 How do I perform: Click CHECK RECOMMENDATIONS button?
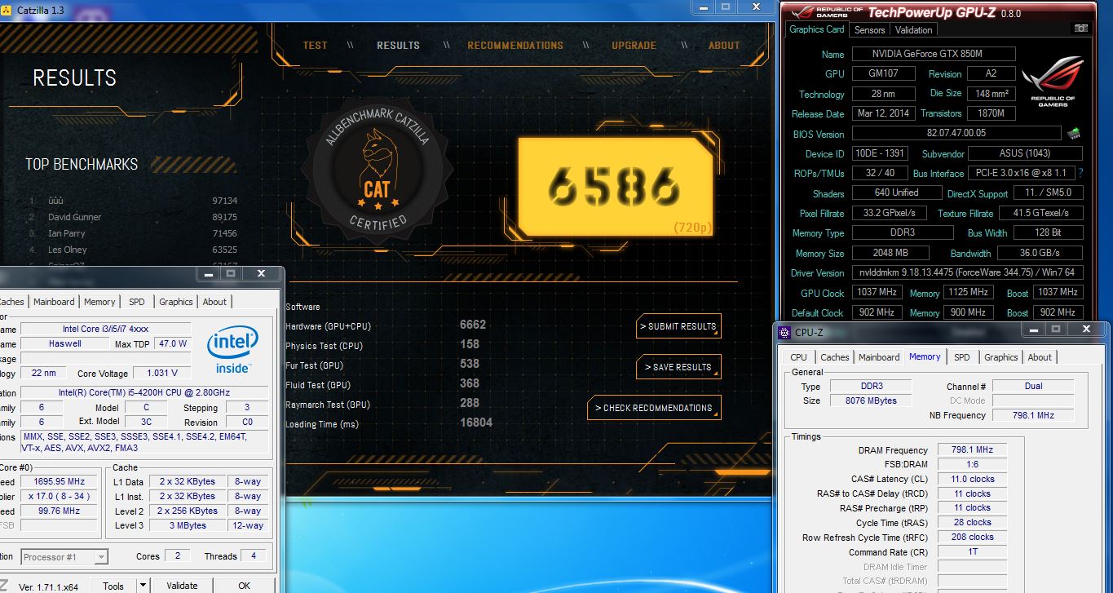point(654,408)
